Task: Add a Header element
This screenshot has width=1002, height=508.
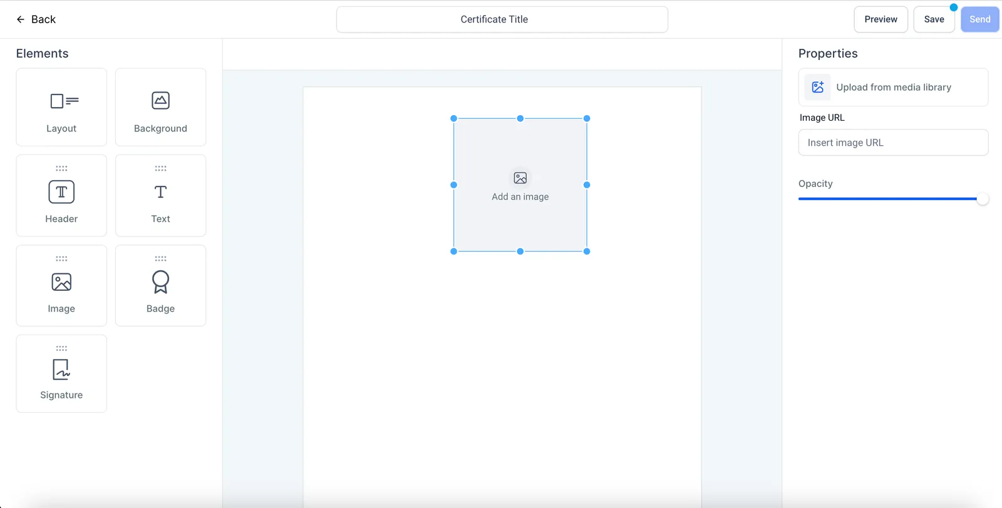Action: [x=61, y=195]
